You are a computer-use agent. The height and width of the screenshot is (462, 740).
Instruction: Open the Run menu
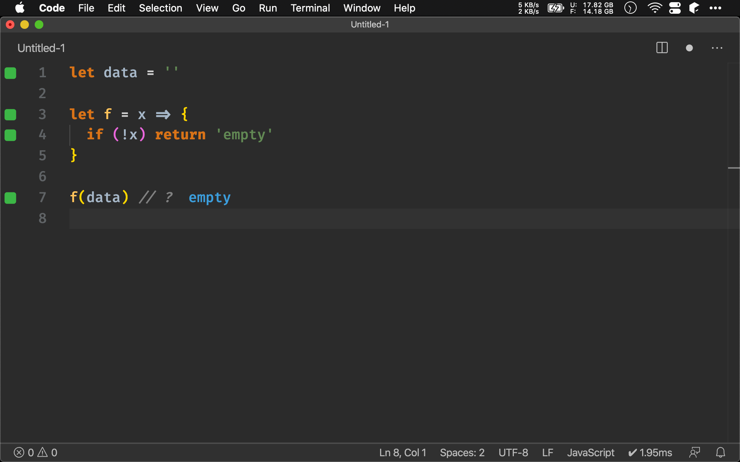click(x=268, y=8)
